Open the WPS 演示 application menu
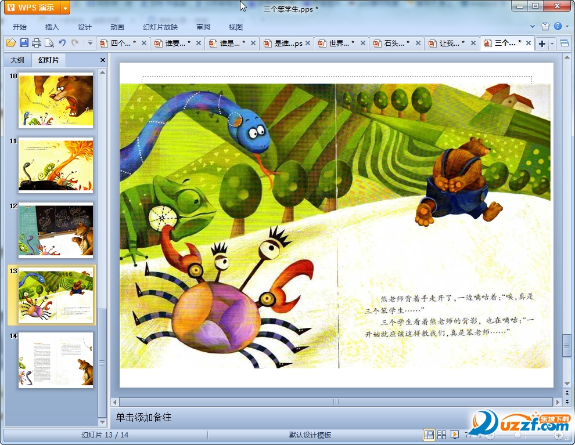Image resolution: width=575 pixels, height=445 pixels. (32, 8)
